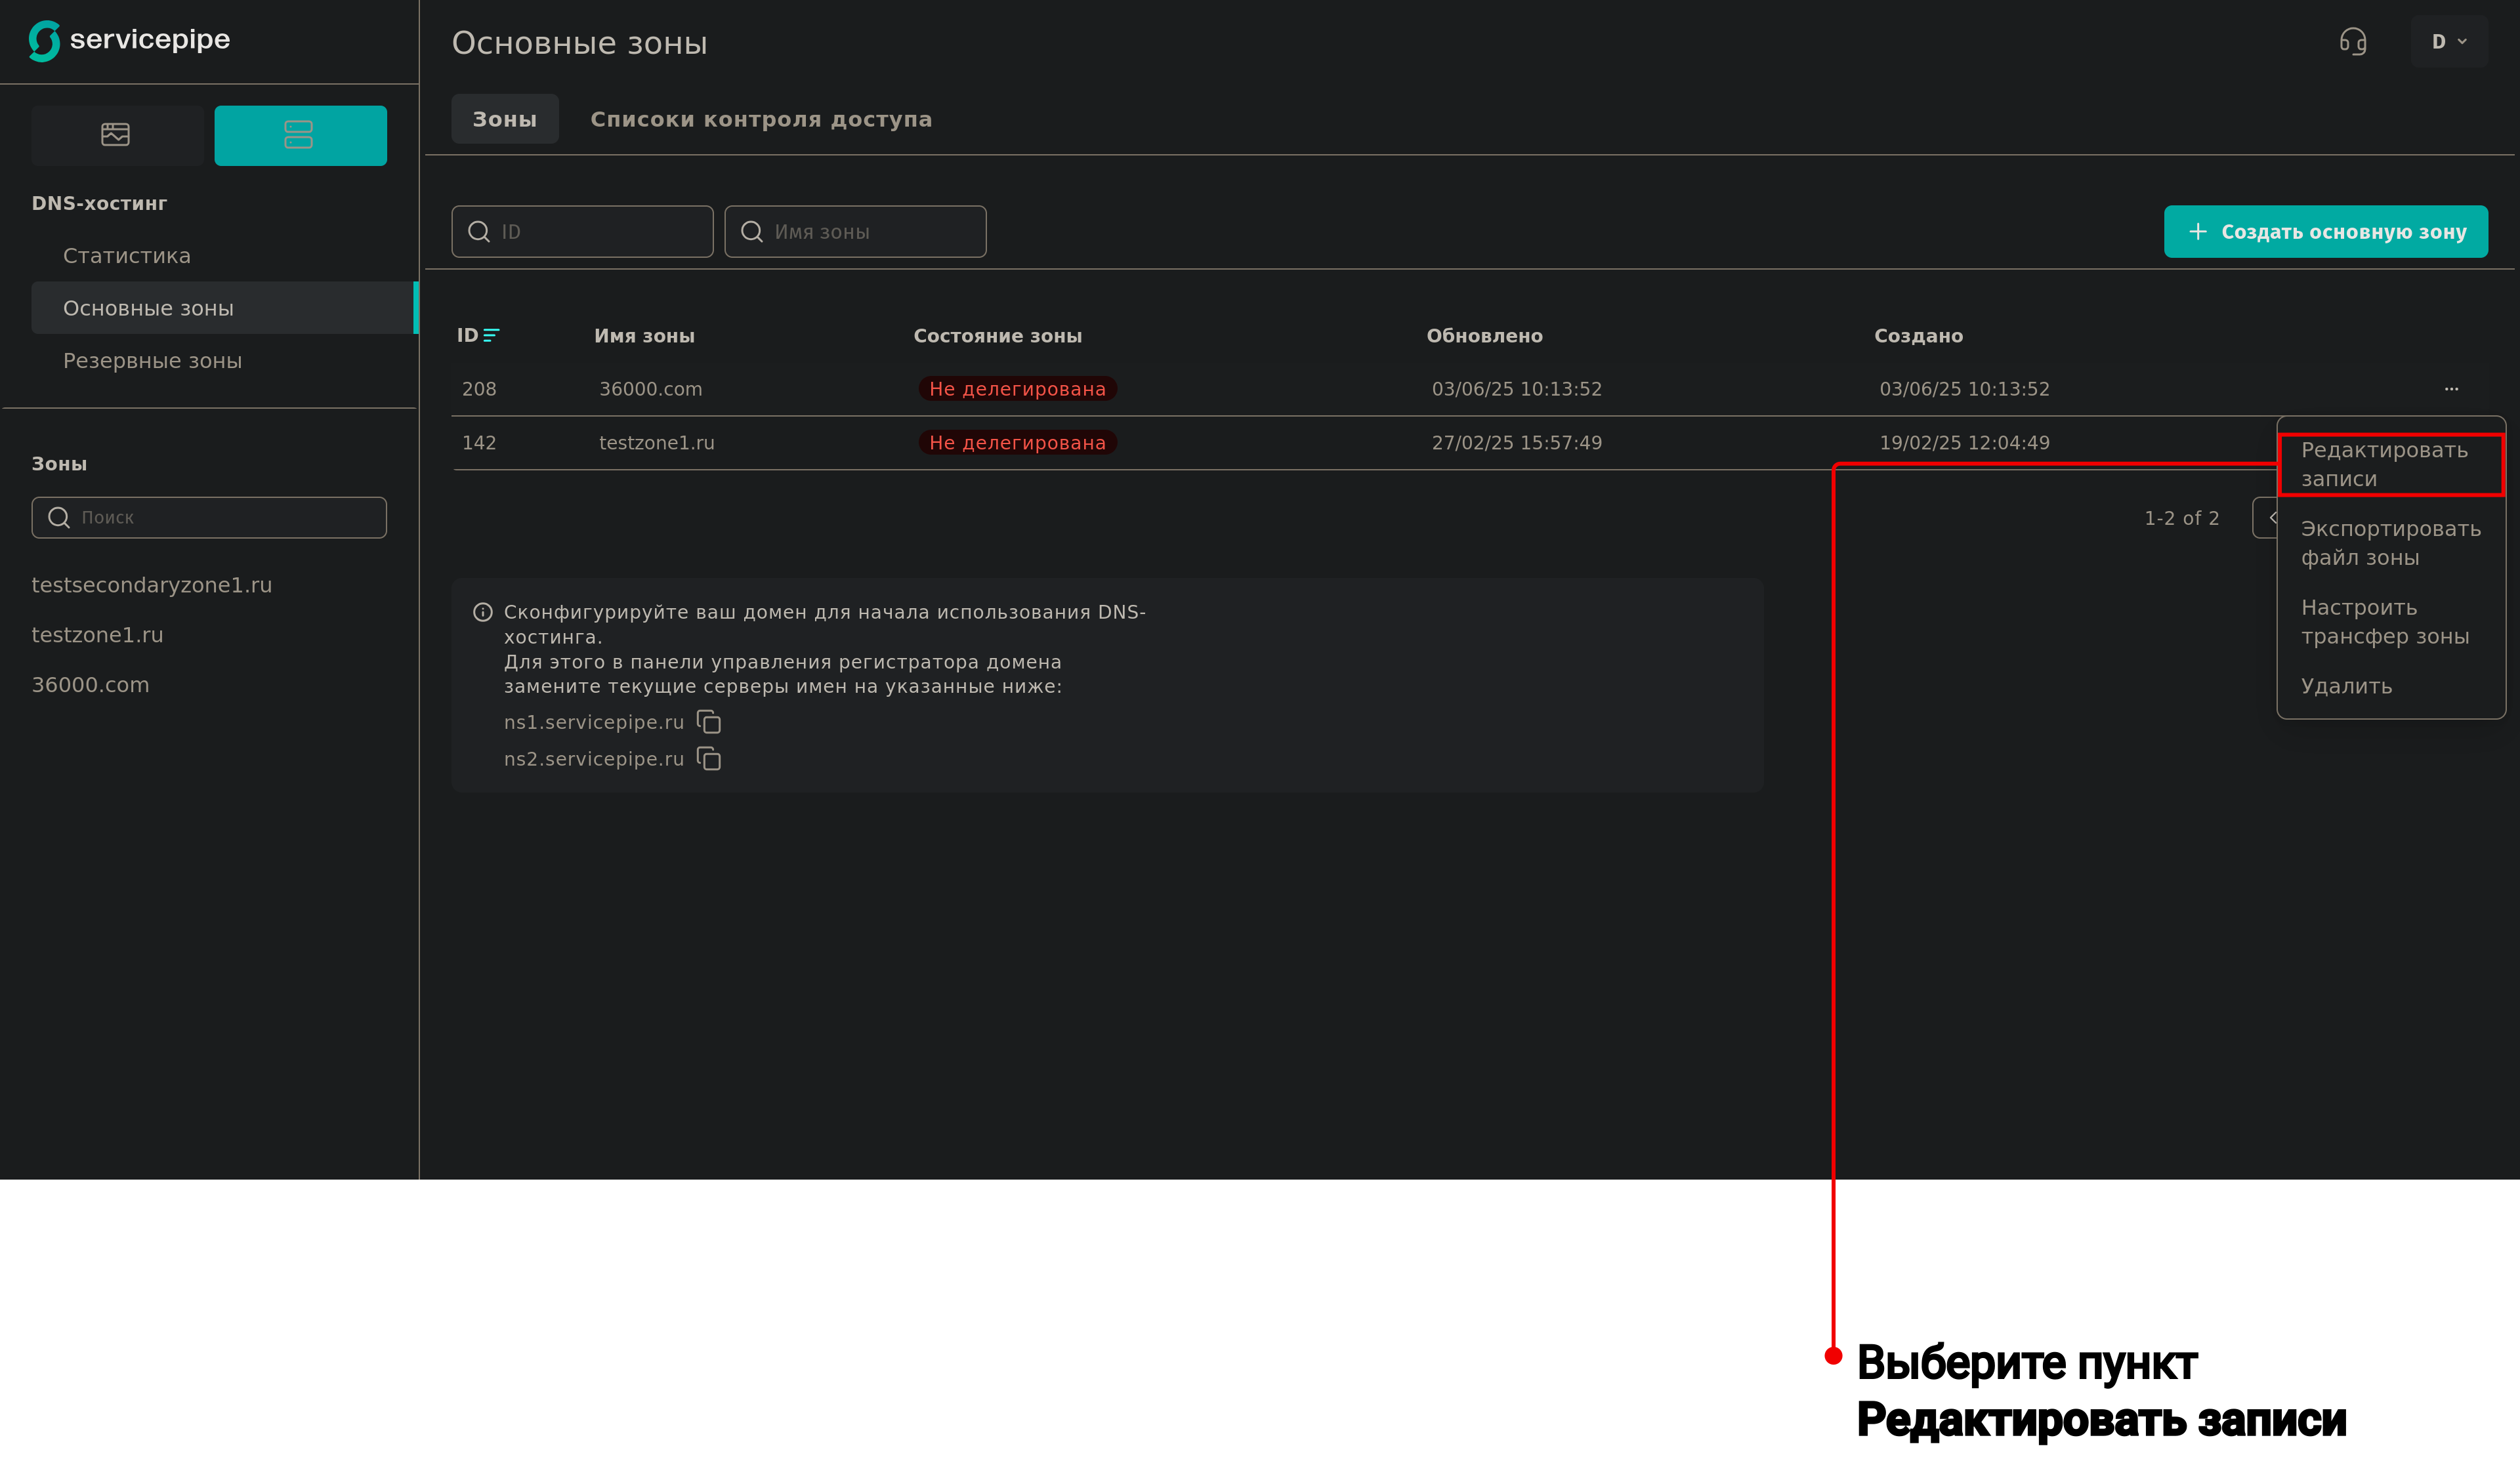The width and height of the screenshot is (2520, 1463).
Task: Select the Зоны tab
Action: [504, 119]
